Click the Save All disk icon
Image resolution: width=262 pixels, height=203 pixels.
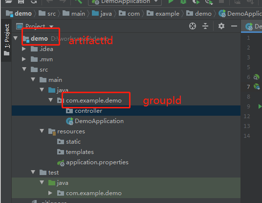click(x=21, y=1)
